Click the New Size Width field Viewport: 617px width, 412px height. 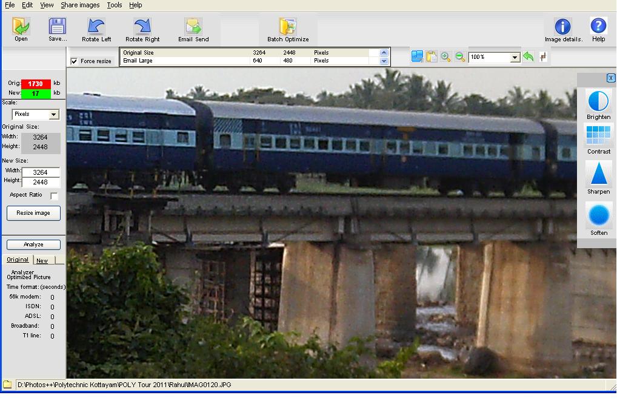[x=41, y=172]
